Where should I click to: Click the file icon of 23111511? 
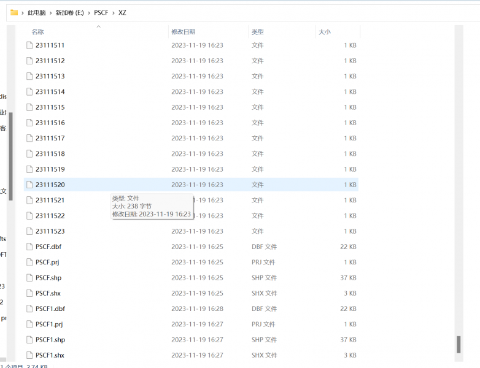[x=29, y=45]
